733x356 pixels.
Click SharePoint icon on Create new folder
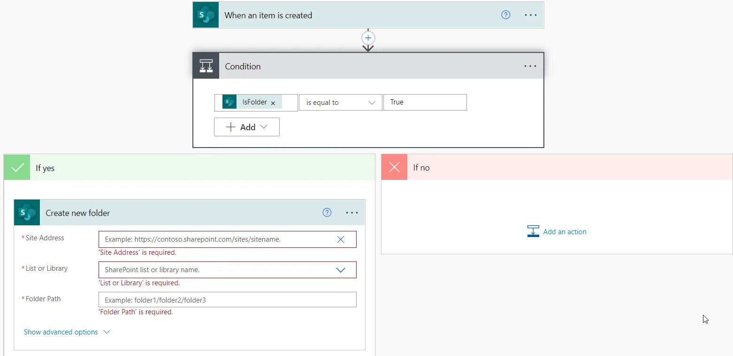pos(27,213)
